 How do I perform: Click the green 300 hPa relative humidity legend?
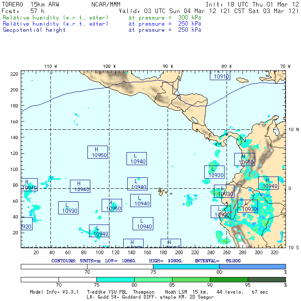pos(56,18)
